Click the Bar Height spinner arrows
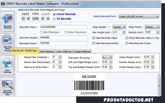The width and height of the screenshot is (165, 103). 124,32
